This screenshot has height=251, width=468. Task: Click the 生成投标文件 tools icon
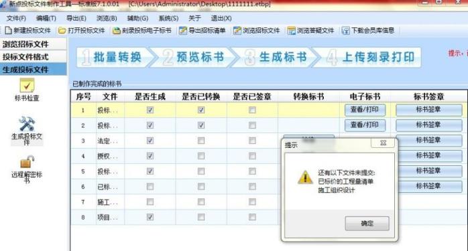point(27,124)
